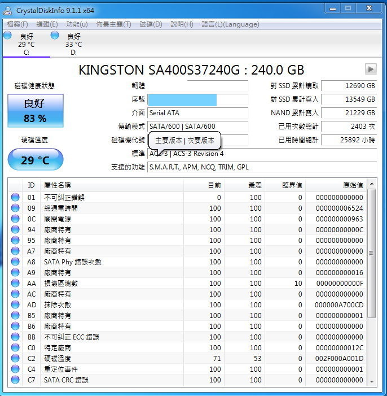Click status orb for attribute 01
This screenshot has width=387, height=396.
point(15,197)
